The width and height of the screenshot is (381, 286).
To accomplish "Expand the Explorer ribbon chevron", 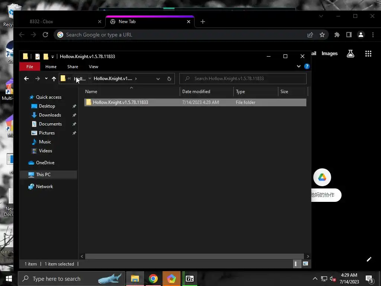I will pos(299,66).
